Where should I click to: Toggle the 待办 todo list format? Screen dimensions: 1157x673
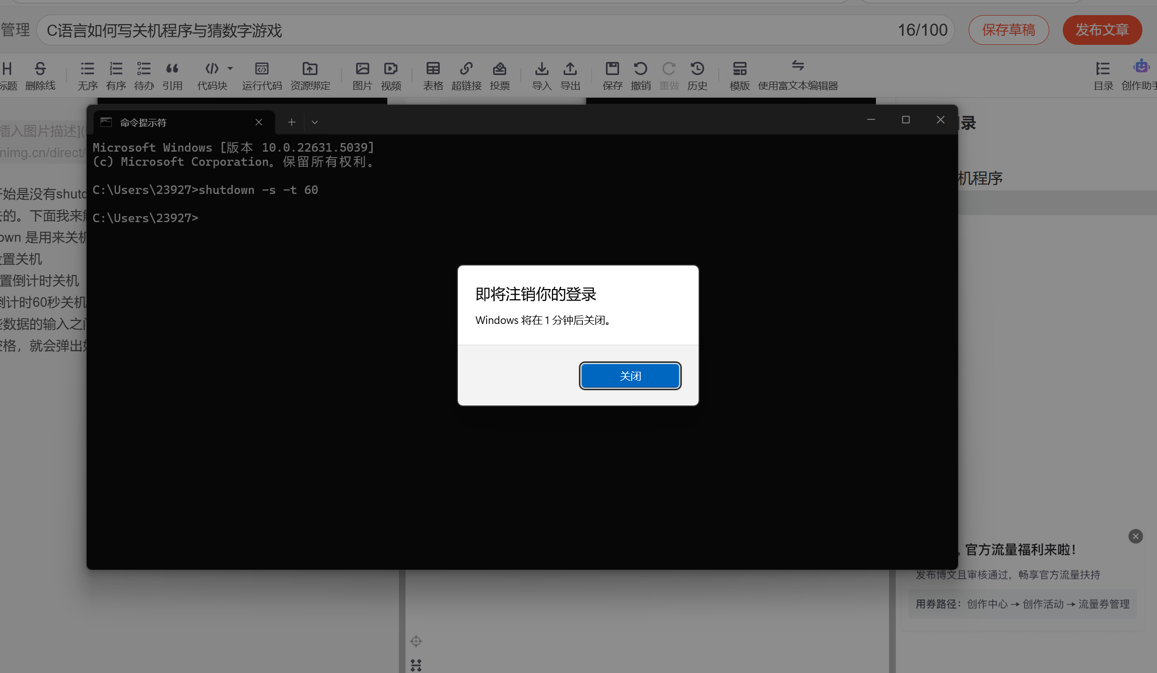(x=144, y=76)
